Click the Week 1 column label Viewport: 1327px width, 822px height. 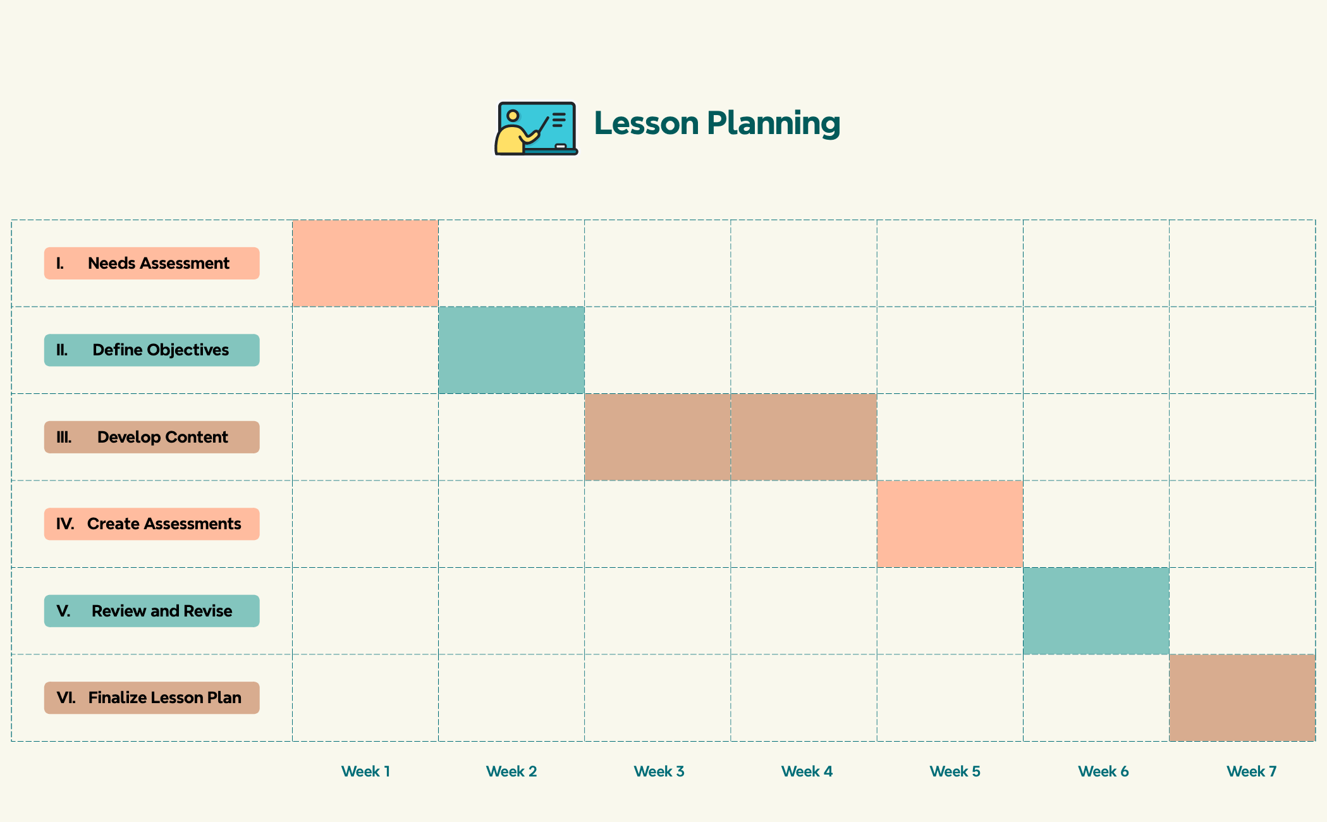pos(365,771)
